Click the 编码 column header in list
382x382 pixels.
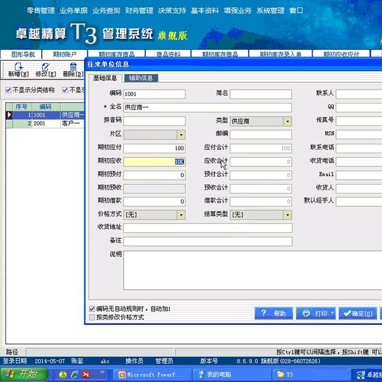[x=46, y=107]
